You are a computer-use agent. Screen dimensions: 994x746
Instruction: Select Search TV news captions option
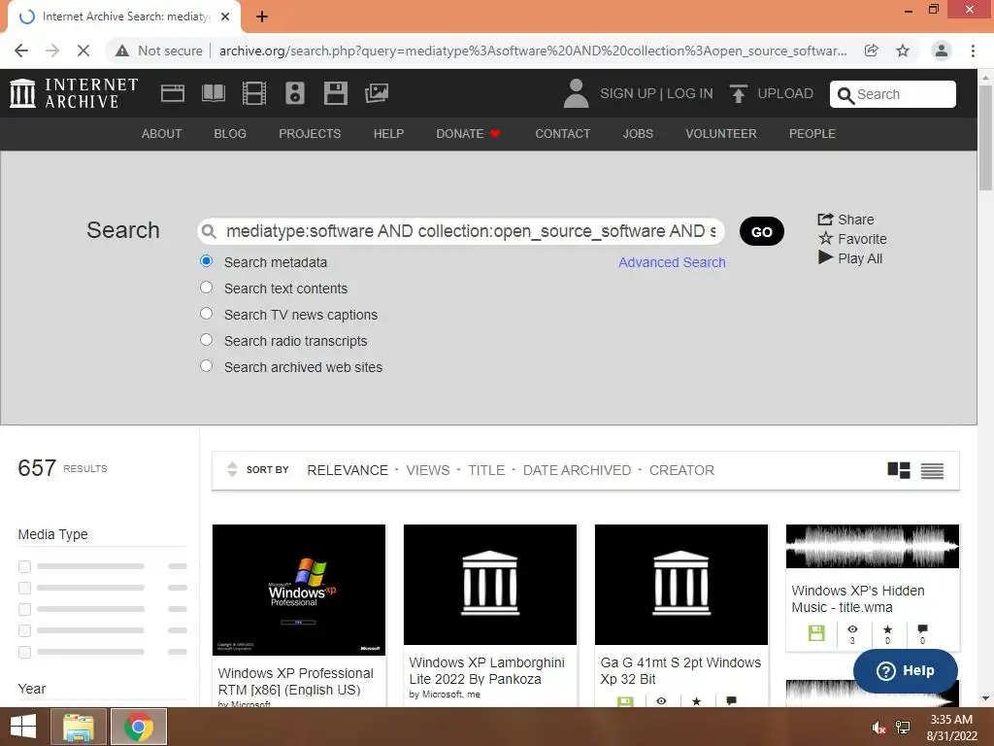tap(206, 314)
